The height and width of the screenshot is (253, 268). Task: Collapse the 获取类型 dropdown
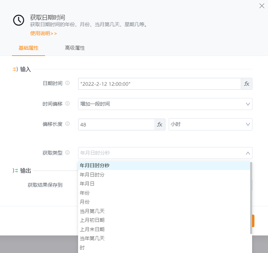(247, 153)
